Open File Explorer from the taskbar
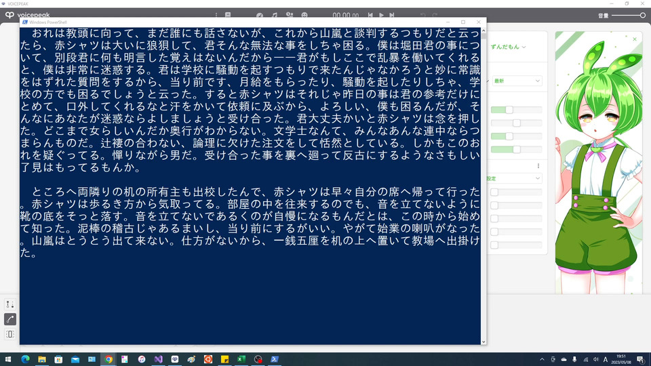The height and width of the screenshot is (366, 651). pos(42,359)
